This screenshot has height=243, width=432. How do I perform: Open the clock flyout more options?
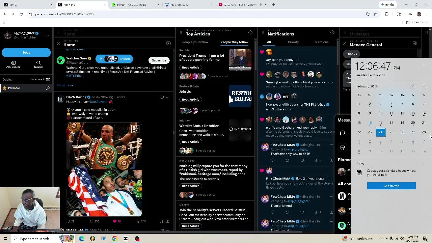tap(425, 65)
